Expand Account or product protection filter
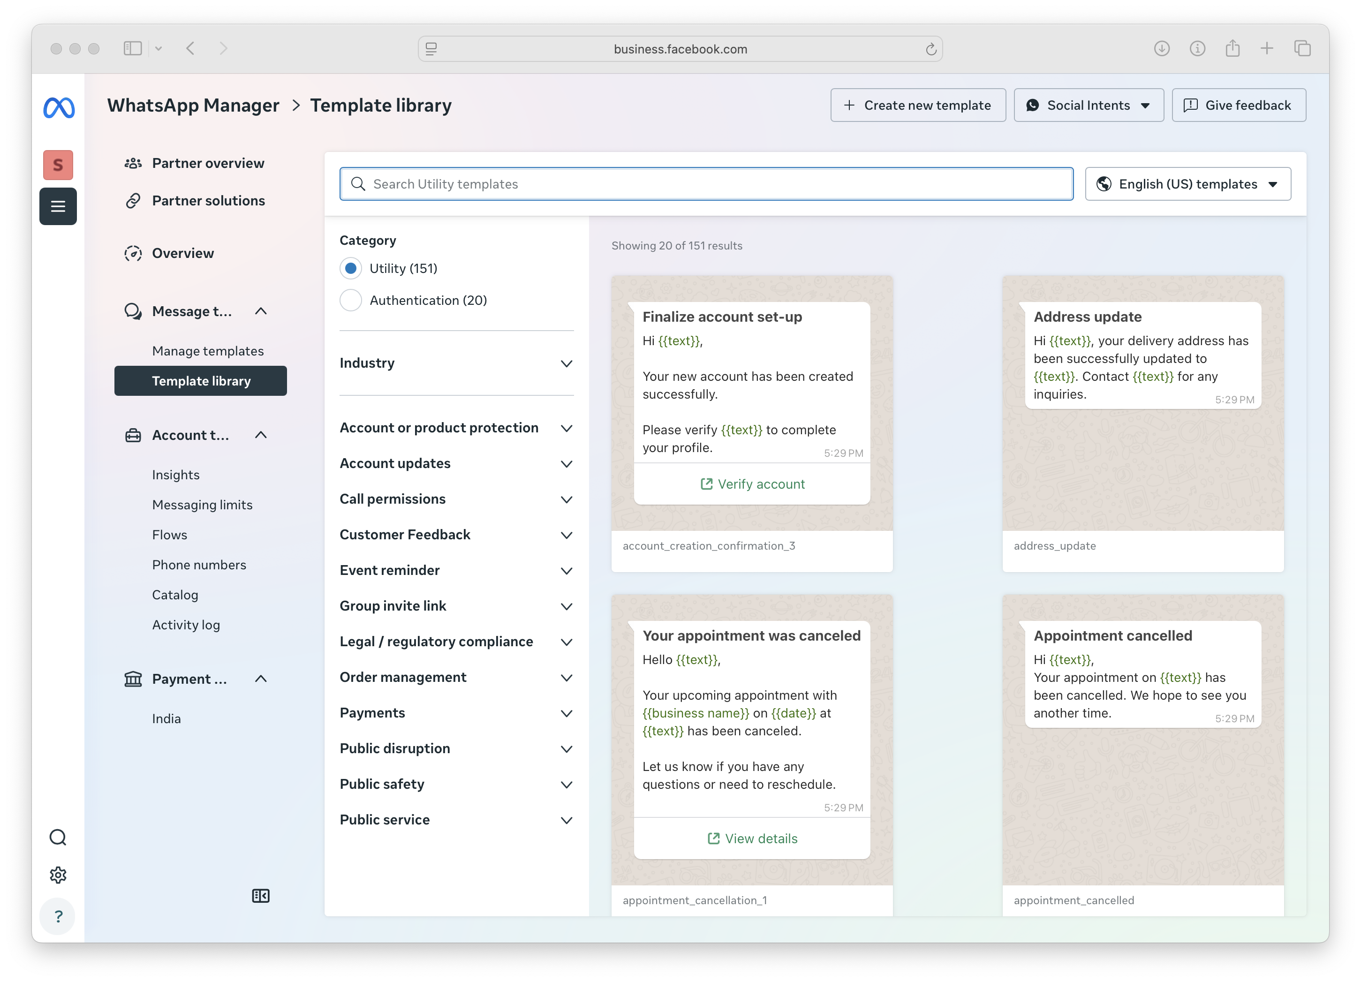 456,428
